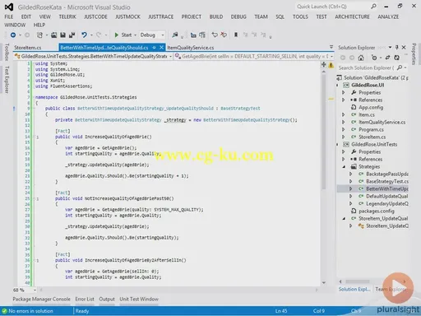Switch to the StoreItem.cs editor tab
Image resolution: width=421 pixels, height=316 pixels.
click(28, 48)
